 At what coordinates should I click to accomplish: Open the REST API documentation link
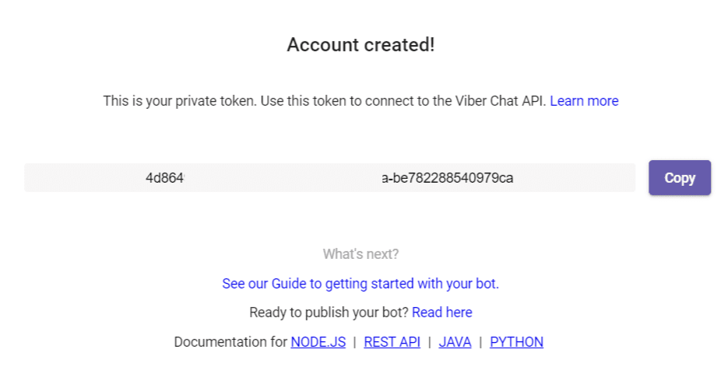pos(392,342)
